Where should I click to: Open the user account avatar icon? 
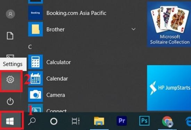[x=10, y=14]
